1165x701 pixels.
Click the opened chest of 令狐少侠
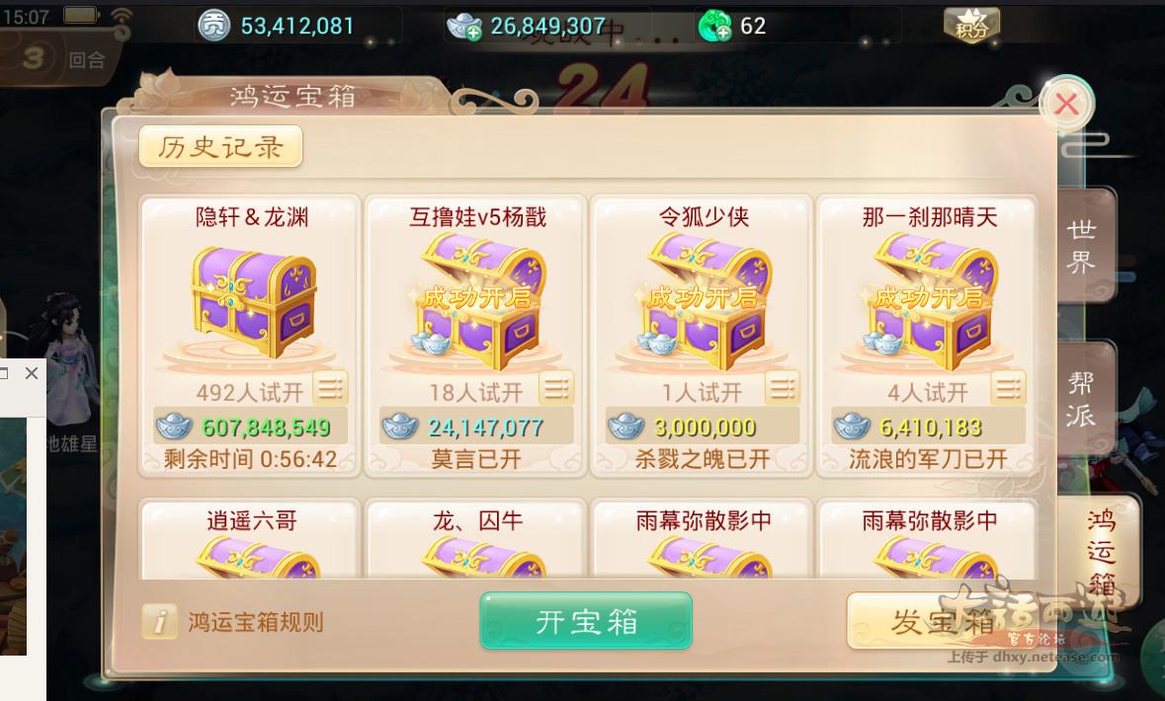[x=705, y=301]
